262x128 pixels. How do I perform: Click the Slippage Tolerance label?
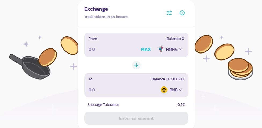103,105
